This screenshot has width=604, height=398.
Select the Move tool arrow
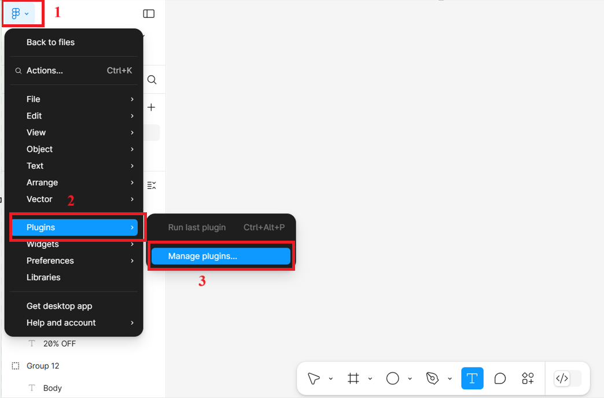(314, 378)
